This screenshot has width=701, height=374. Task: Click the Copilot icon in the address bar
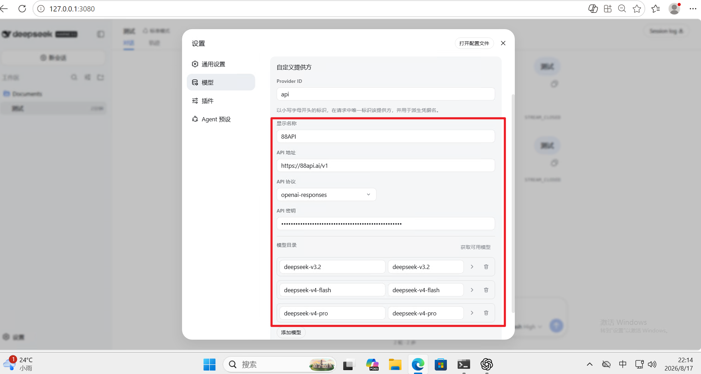click(593, 9)
